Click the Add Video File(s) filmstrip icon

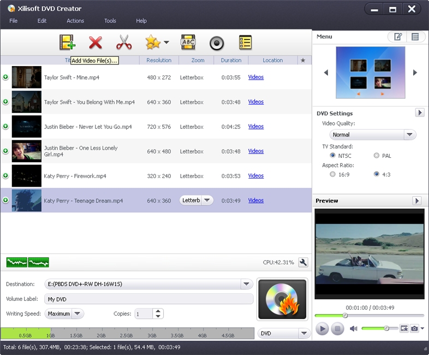pos(67,43)
